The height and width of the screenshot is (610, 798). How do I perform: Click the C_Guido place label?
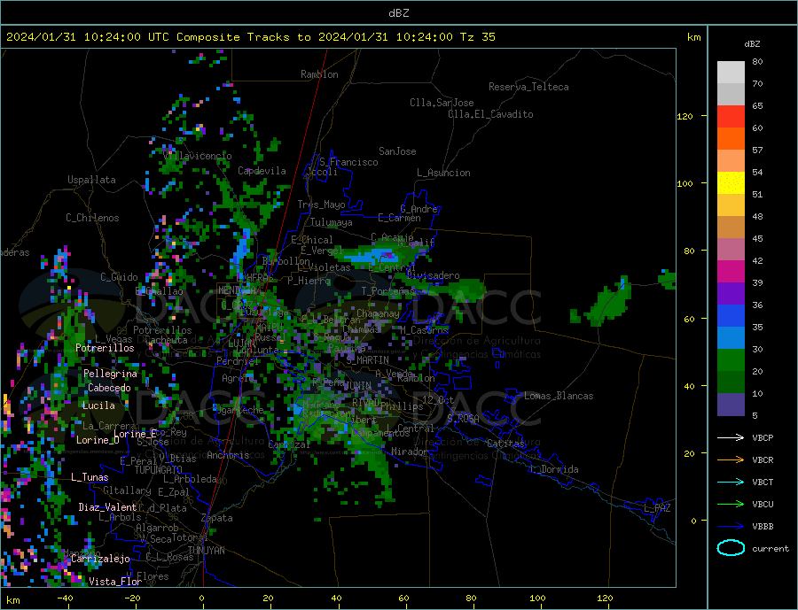click(119, 277)
